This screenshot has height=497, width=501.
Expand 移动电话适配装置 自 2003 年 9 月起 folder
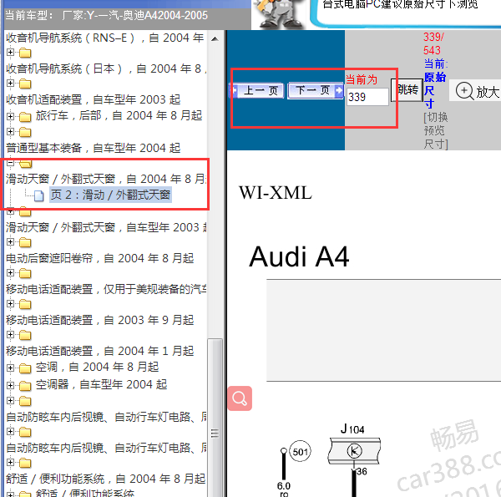[10, 304]
